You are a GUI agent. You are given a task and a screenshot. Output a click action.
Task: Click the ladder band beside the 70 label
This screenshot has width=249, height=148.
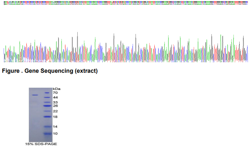[x=47, y=93]
